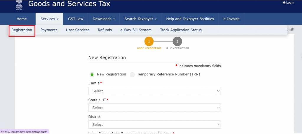
Task: Select Registration in the Services submenu
Action: [x=22, y=30]
